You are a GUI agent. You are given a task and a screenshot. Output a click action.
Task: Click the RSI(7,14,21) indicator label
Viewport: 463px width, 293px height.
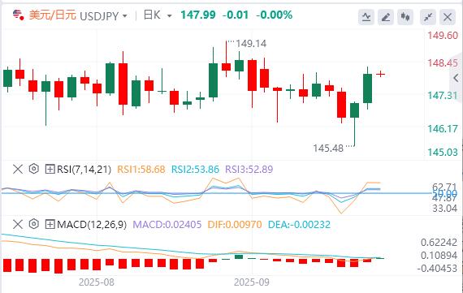(x=84, y=170)
